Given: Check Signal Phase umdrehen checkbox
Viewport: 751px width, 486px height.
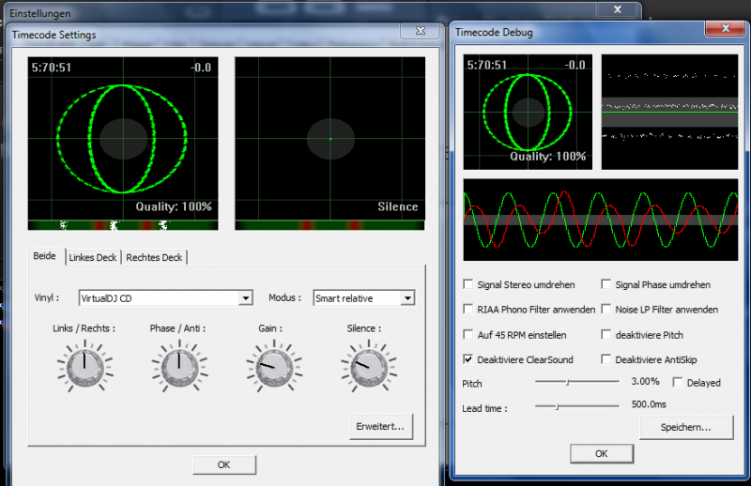Looking at the screenshot, I should click(605, 284).
